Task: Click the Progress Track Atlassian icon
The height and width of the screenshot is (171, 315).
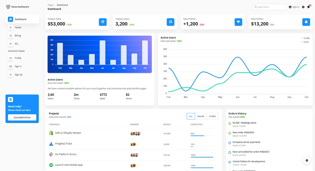Action: (x=51, y=144)
